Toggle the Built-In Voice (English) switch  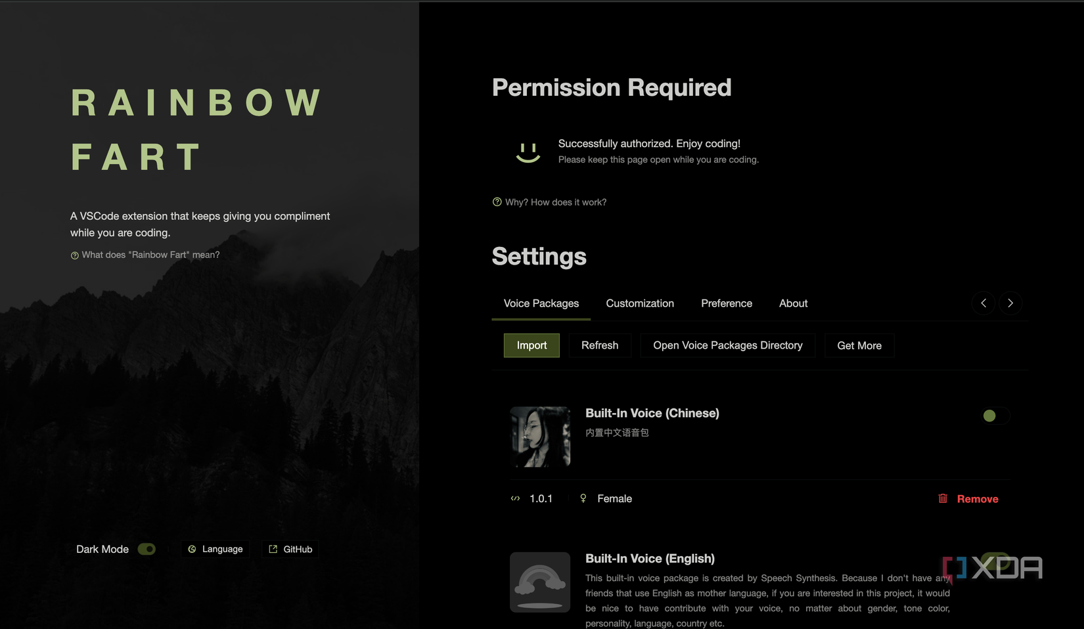(995, 560)
